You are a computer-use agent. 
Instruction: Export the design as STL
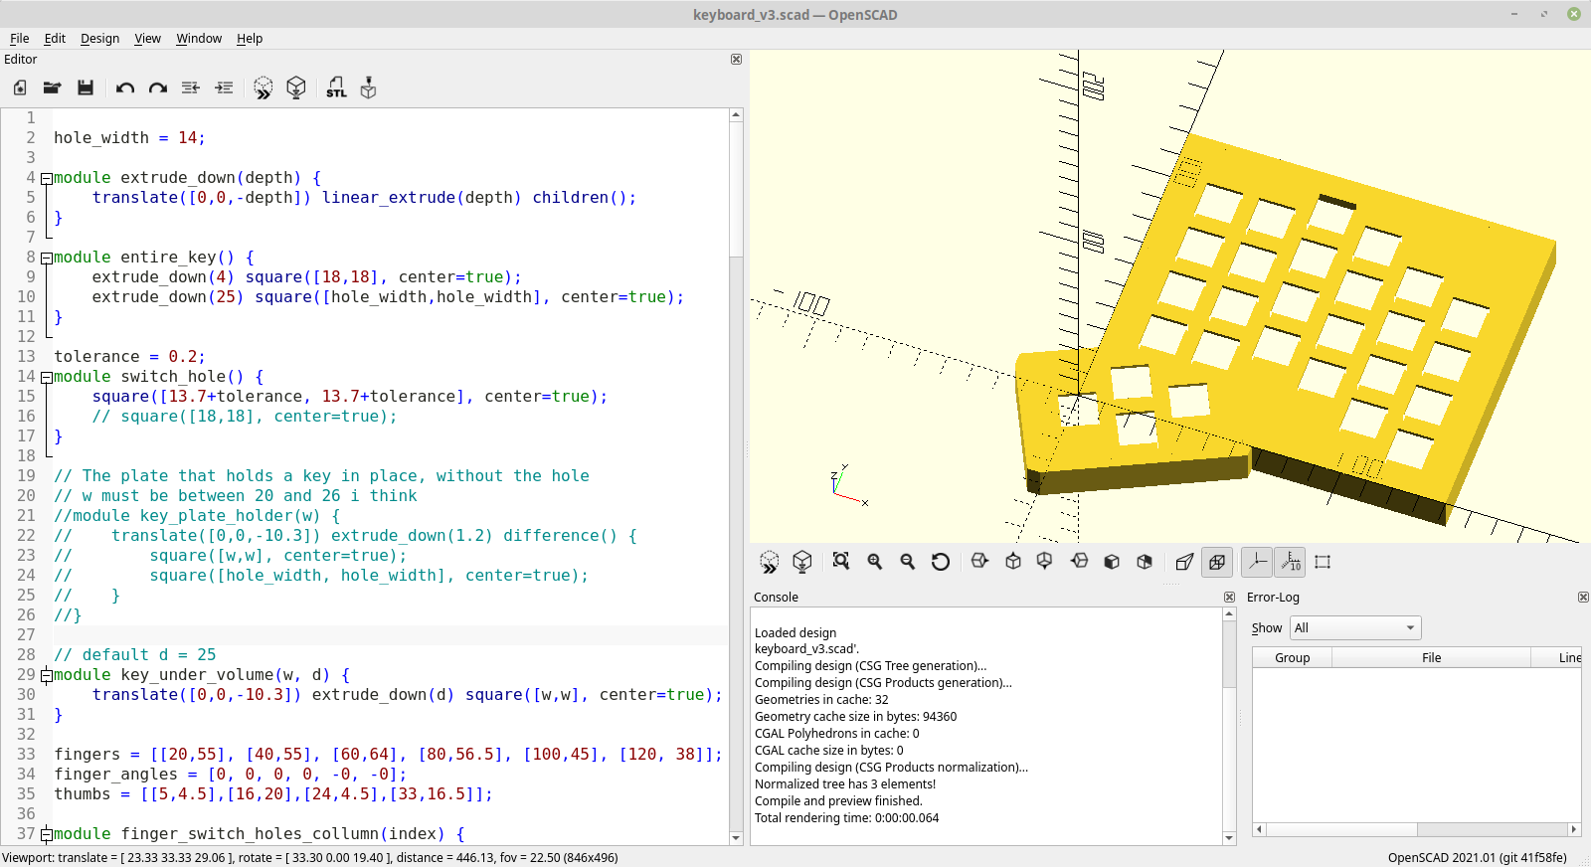336,87
